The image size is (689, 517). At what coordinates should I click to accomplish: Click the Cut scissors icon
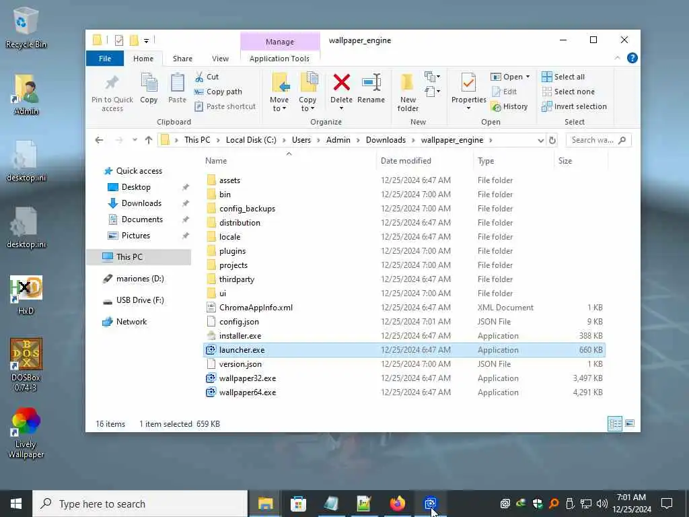(199, 77)
